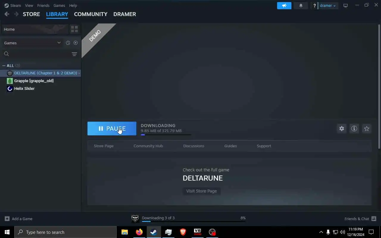381x238 pixels.
Task: Click the library search magnifier icon
Action: pos(7,54)
